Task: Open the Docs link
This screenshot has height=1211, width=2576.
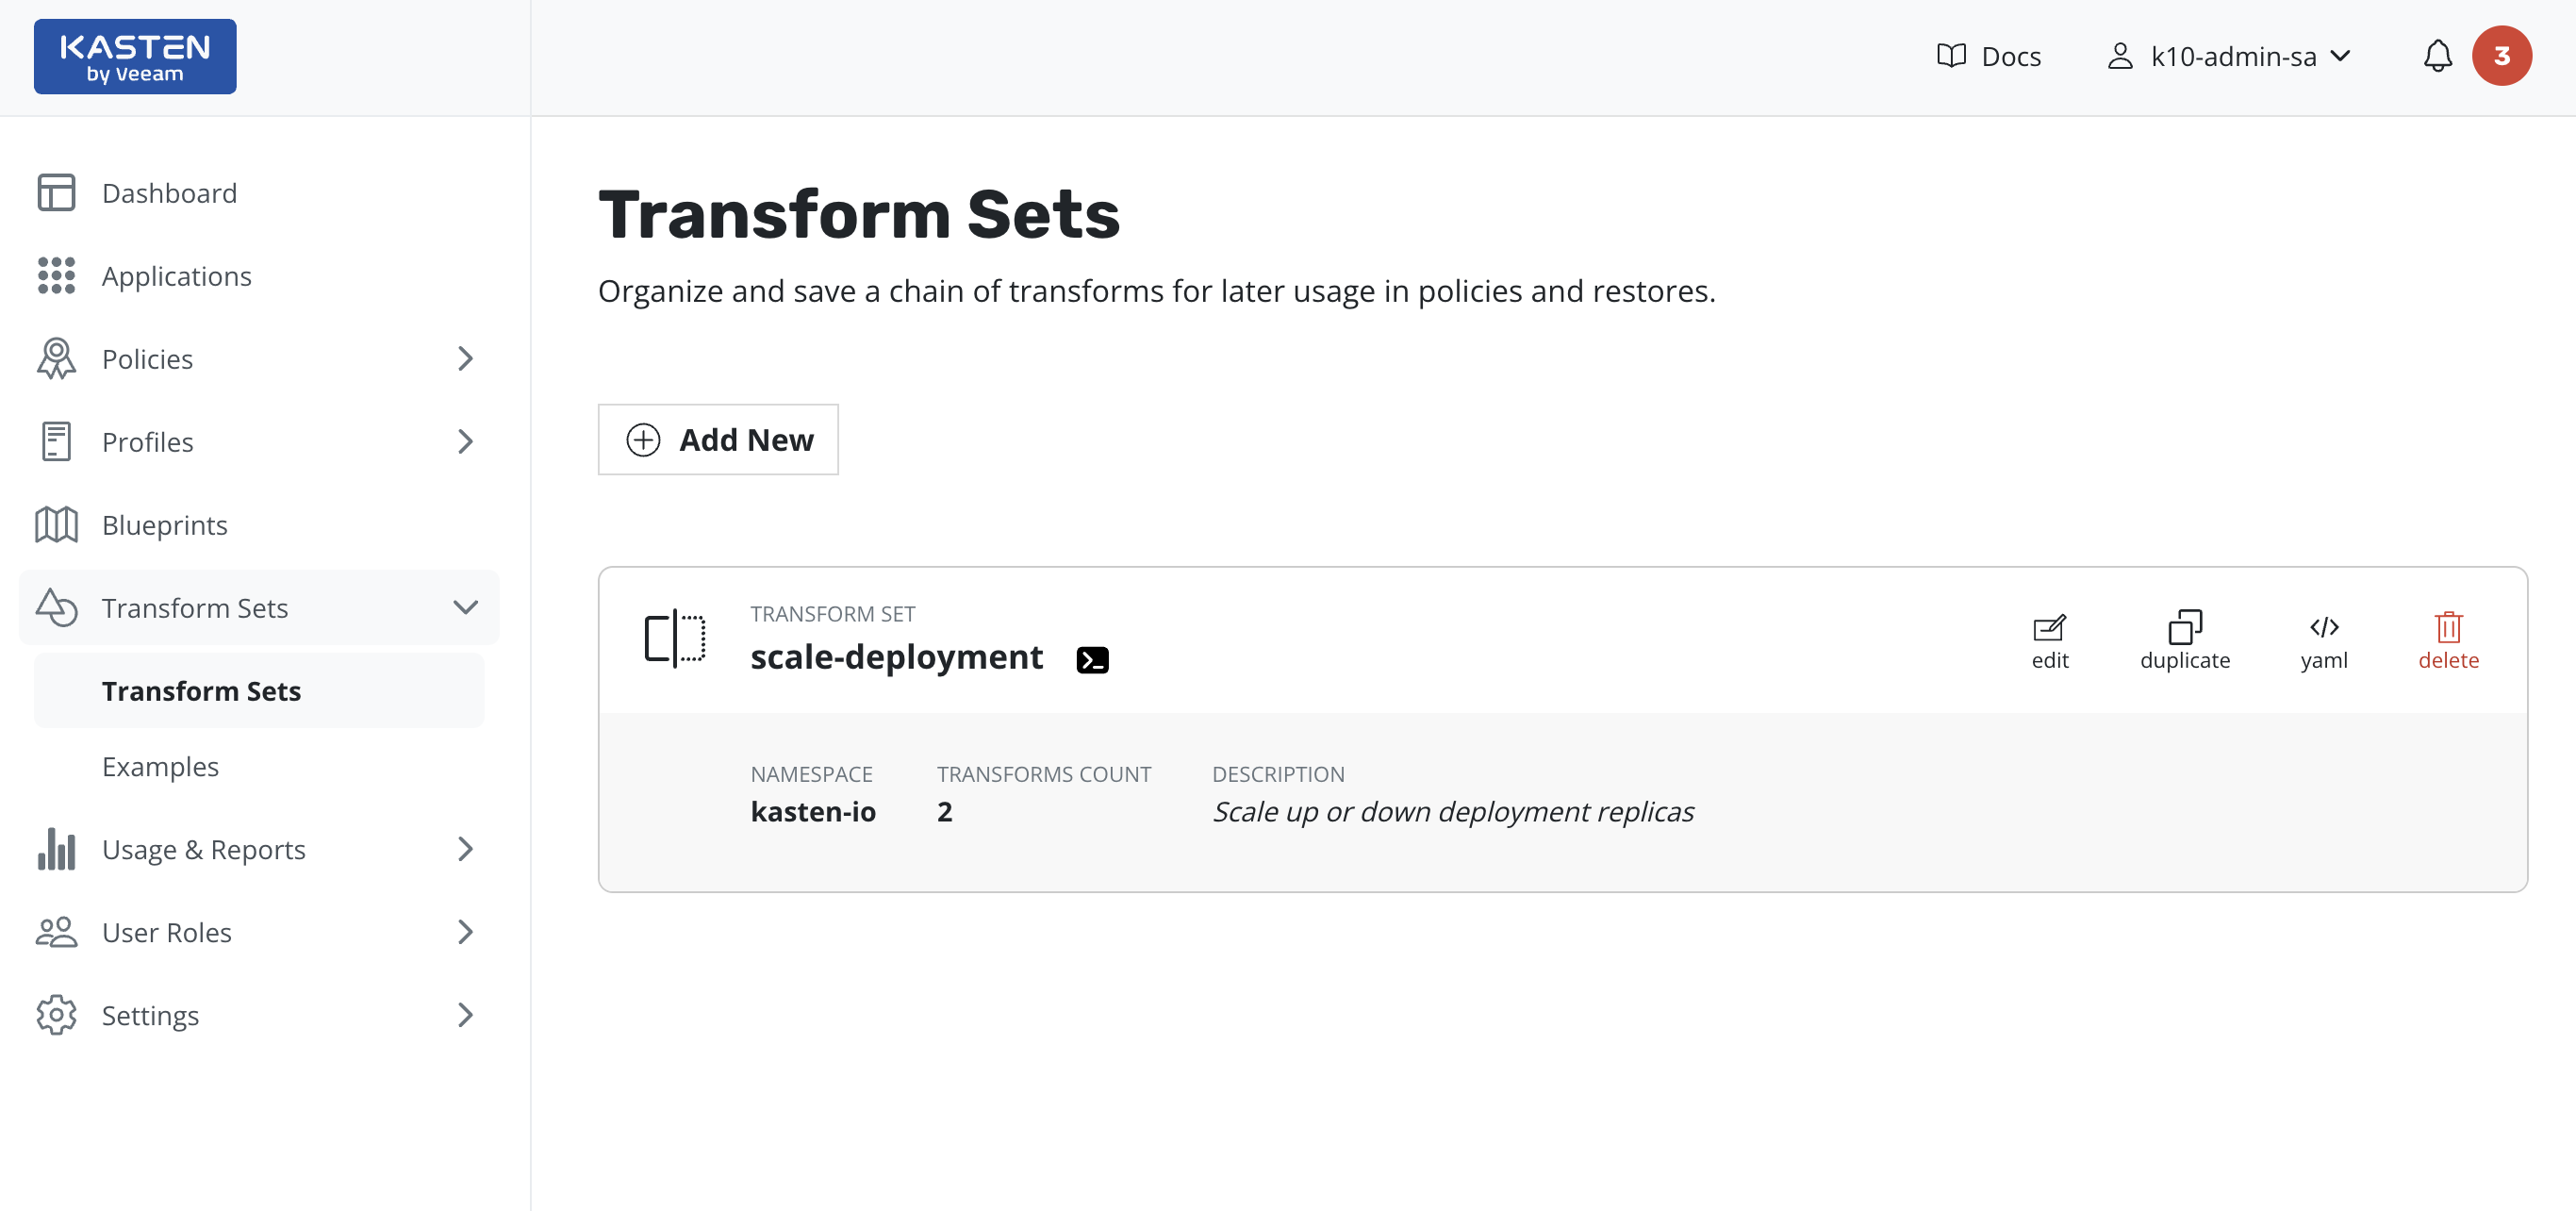Action: [1989, 57]
